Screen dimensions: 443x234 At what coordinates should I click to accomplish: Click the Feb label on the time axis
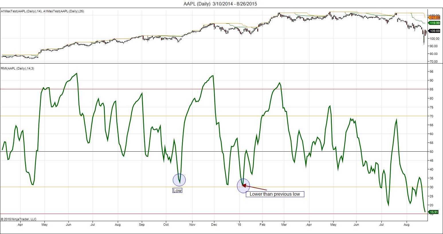point(262,225)
